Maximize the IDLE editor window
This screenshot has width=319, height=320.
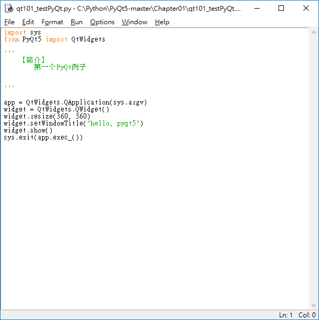[281, 9]
